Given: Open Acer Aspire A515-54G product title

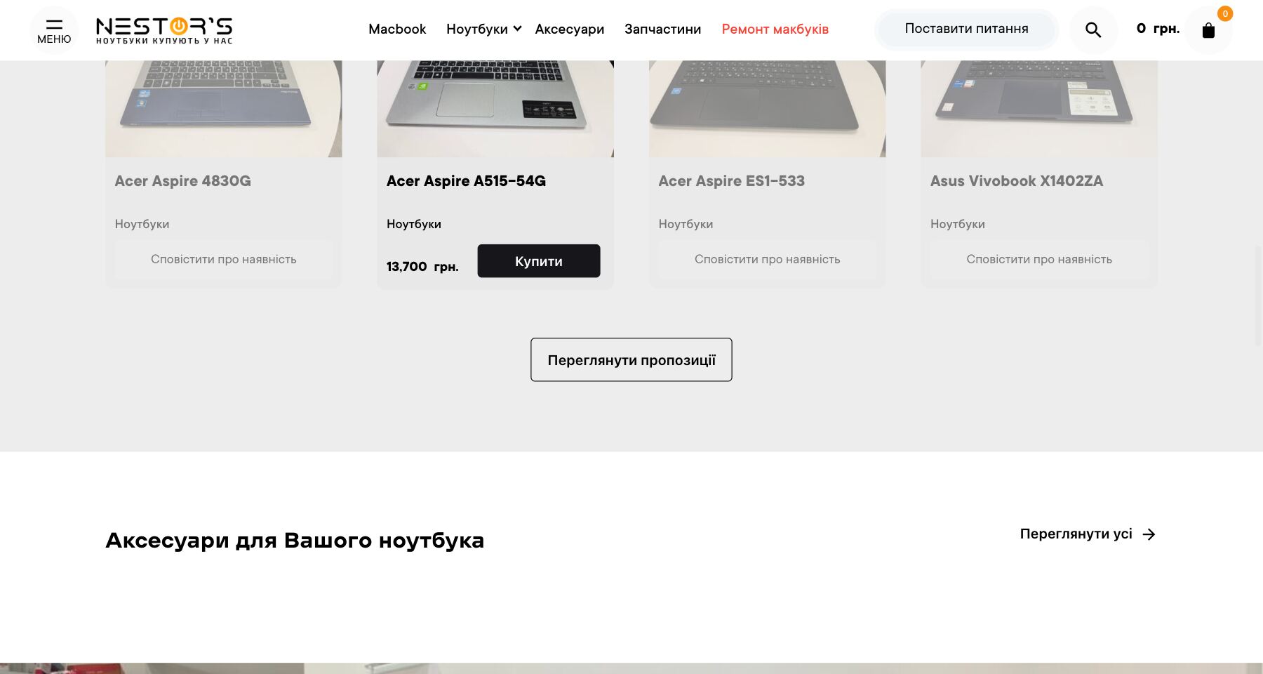Looking at the screenshot, I should click(466, 181).
